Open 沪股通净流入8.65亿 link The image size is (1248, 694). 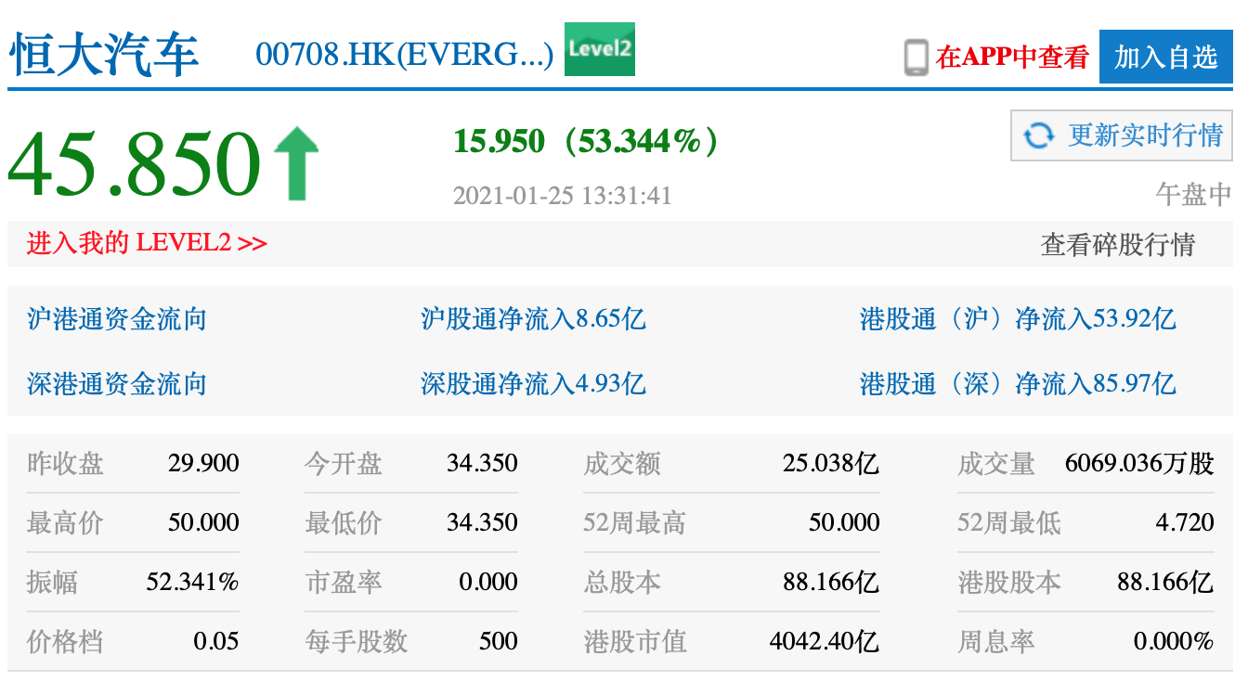pos(533,320)
